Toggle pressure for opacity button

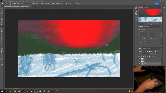click(x=42, y=4)
